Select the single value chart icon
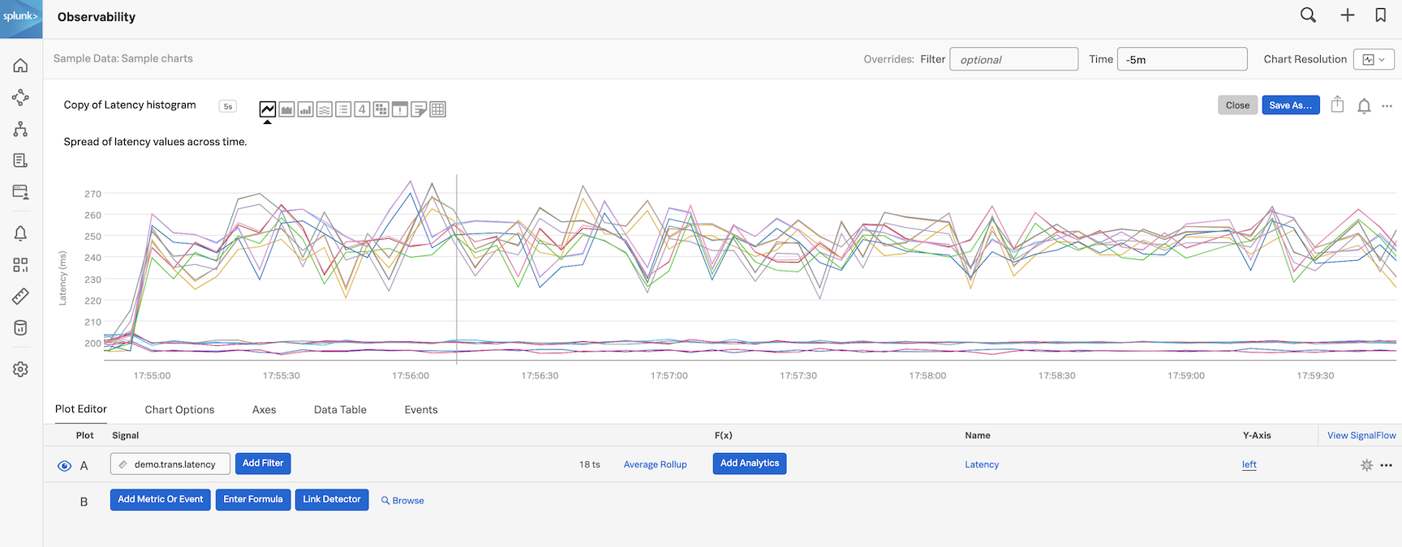The height and width of the screenshot is (547, 1402). [x=362, y=109]
